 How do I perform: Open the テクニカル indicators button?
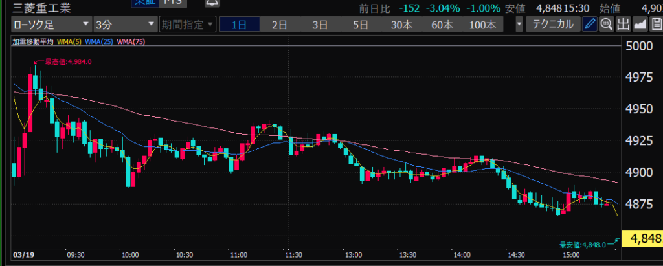[552, 25]
